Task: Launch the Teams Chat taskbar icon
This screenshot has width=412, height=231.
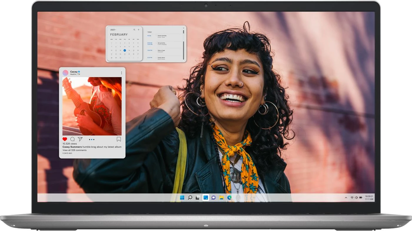Action: [214, 197]
